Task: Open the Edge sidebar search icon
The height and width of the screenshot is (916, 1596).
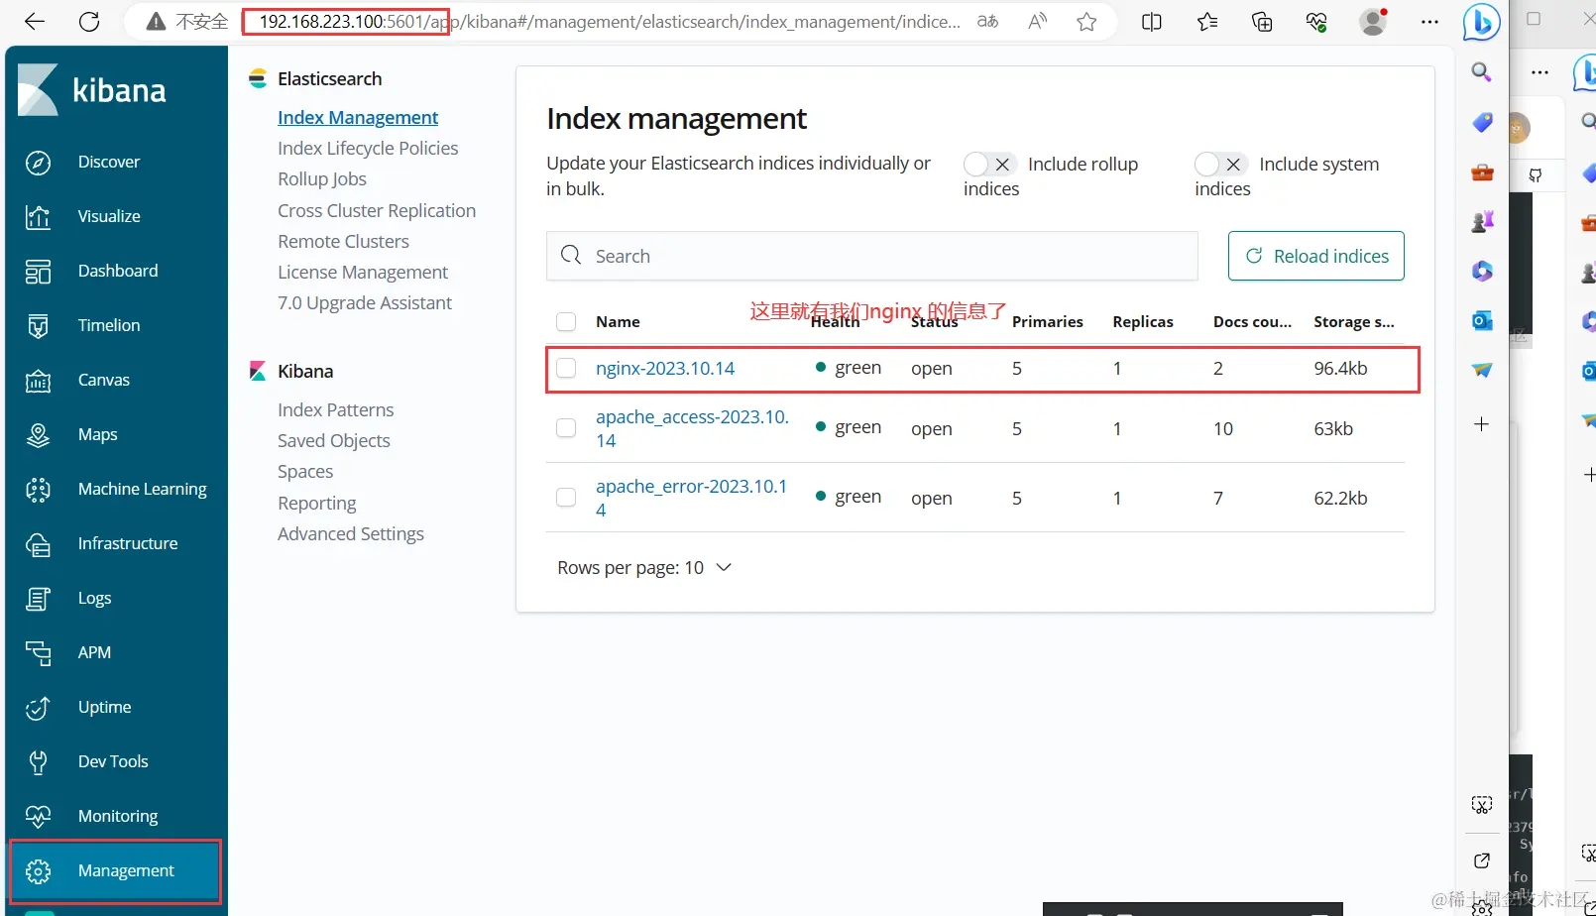Action: point(1481,71)
